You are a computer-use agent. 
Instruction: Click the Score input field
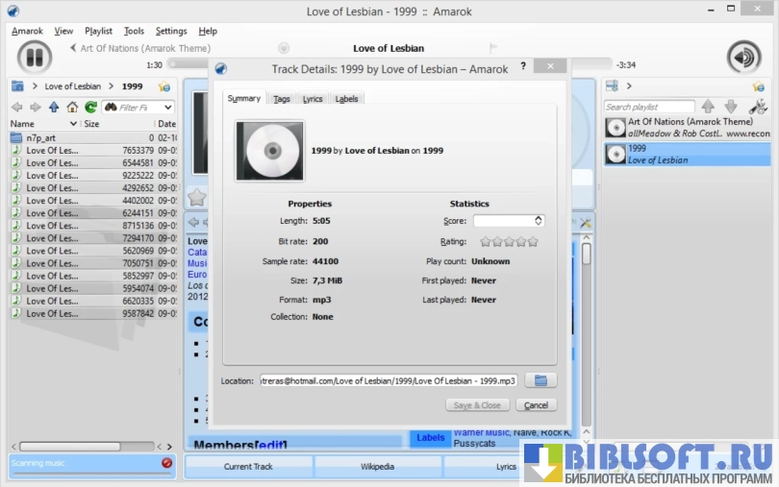(504, 220)
